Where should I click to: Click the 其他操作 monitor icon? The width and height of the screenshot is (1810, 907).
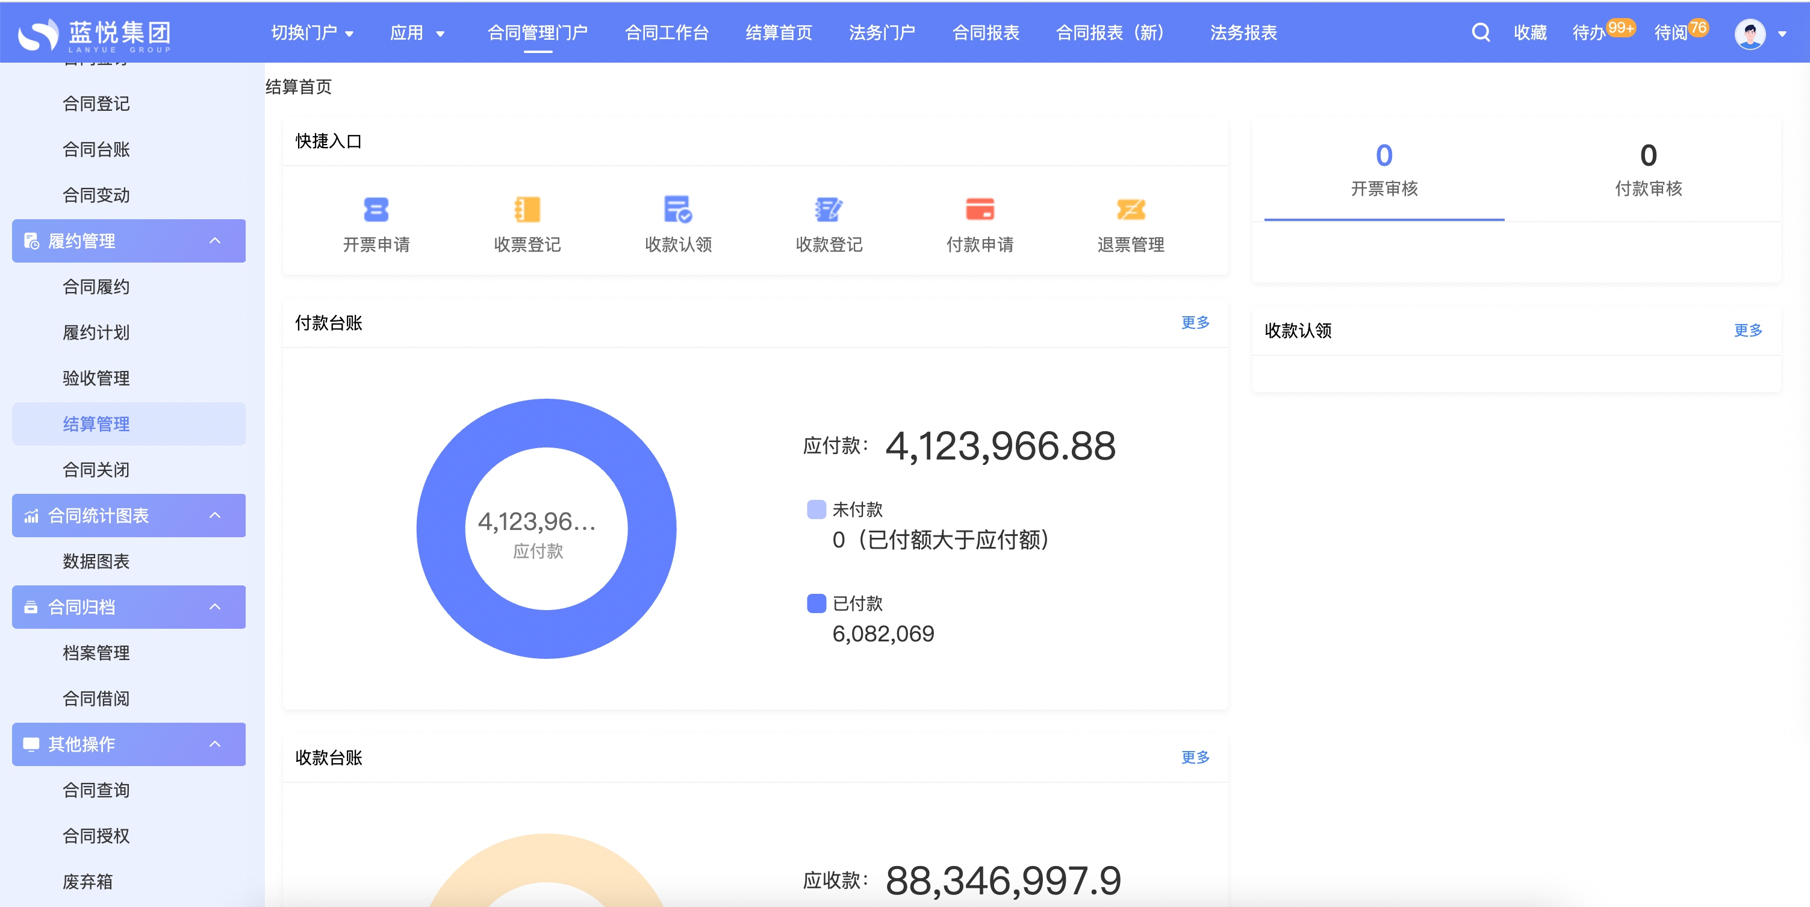pyautogui.click(x=31, y=744)
